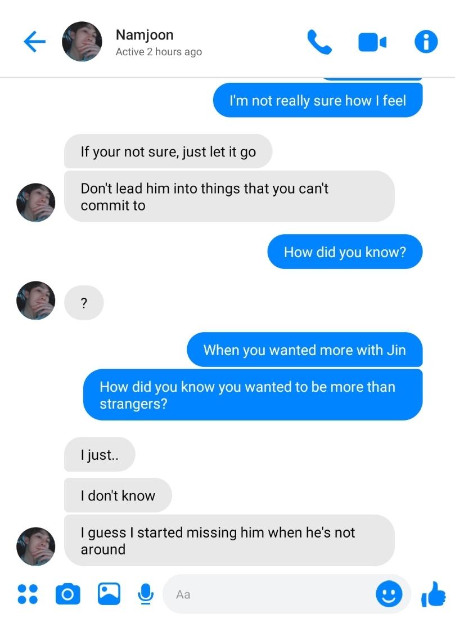The height and width of the screenshot is (618, 455).
Task: Click the Aa message input field
Action: [268, 594]
